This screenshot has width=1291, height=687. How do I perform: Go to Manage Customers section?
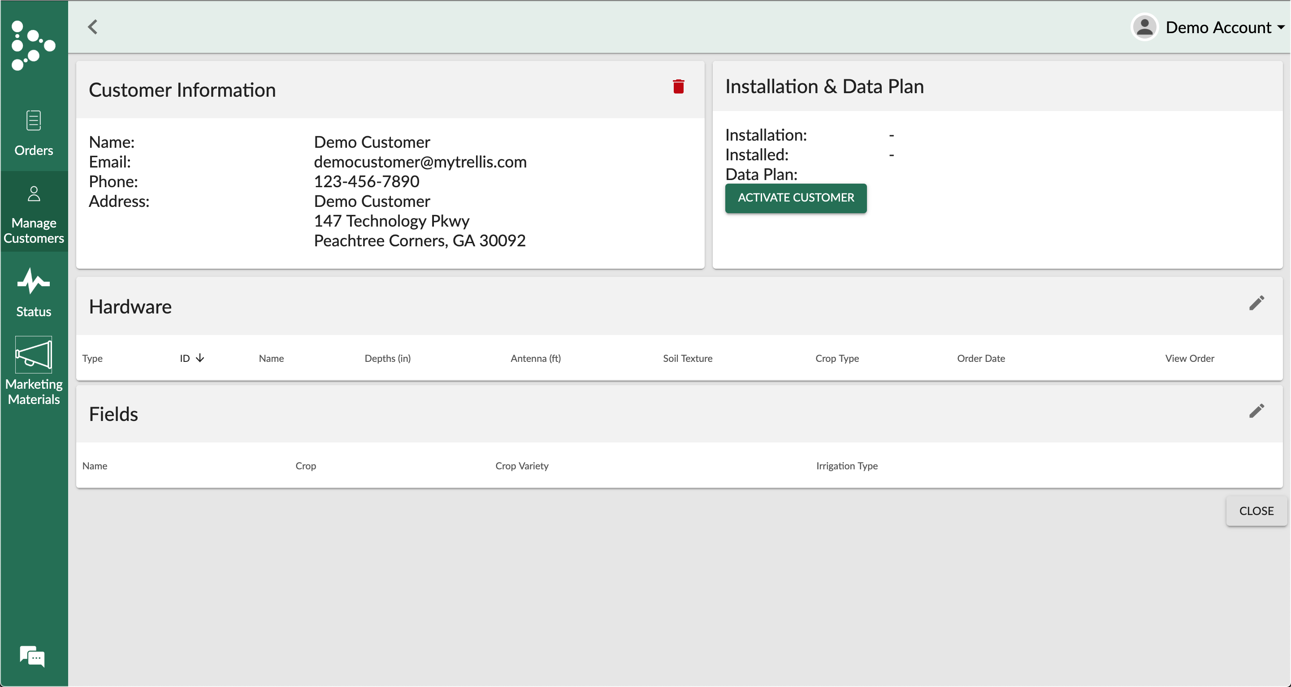coord(34,215)
